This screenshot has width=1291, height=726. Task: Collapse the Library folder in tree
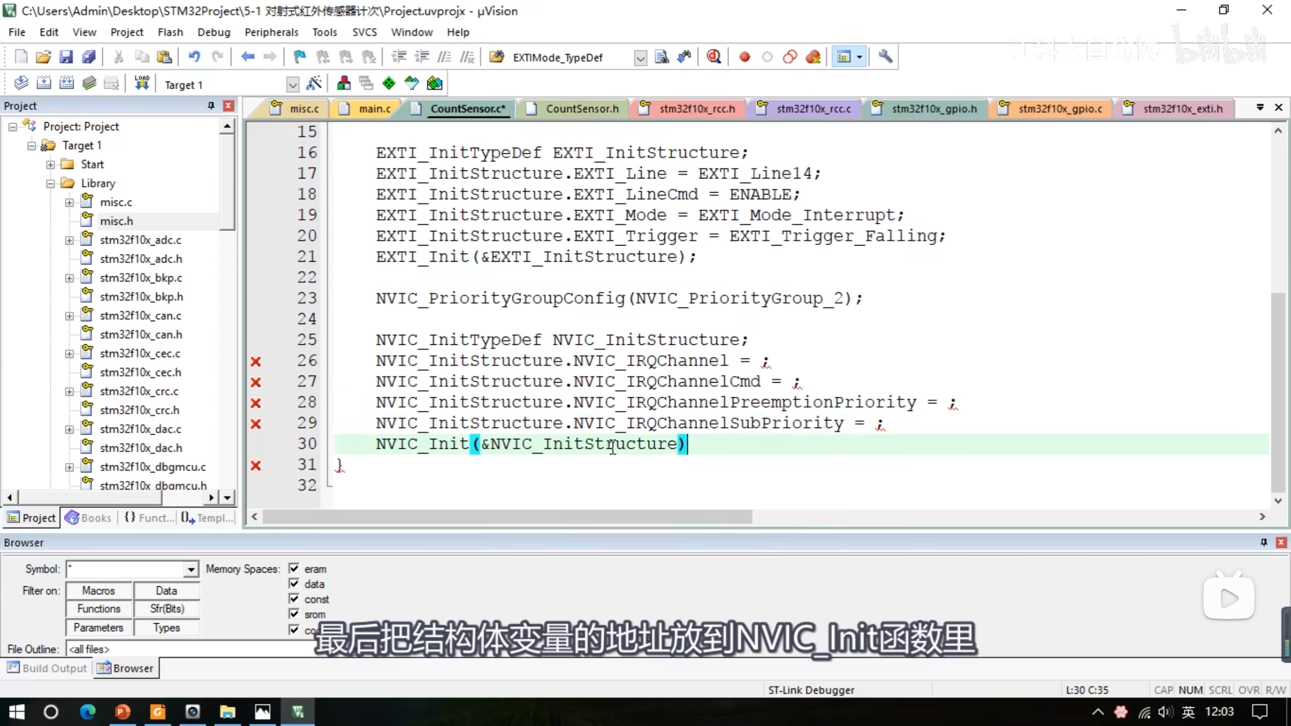[x=50, y=184]
